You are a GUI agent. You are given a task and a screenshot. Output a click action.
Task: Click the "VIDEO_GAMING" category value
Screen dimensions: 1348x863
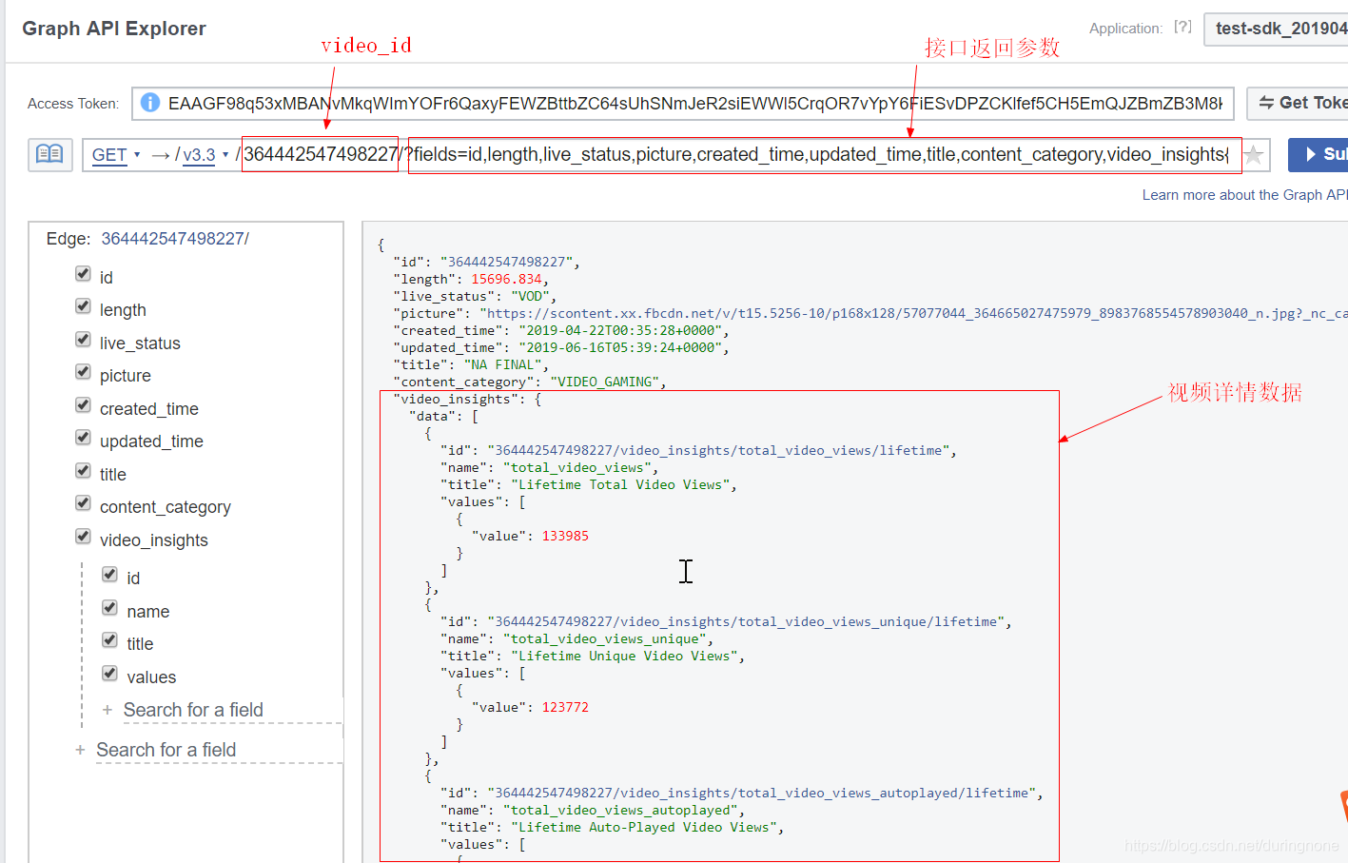(x=604, y=382)
